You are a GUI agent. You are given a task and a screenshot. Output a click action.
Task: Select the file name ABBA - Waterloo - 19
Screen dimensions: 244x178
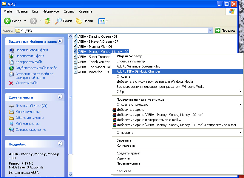tap(93, 72)
